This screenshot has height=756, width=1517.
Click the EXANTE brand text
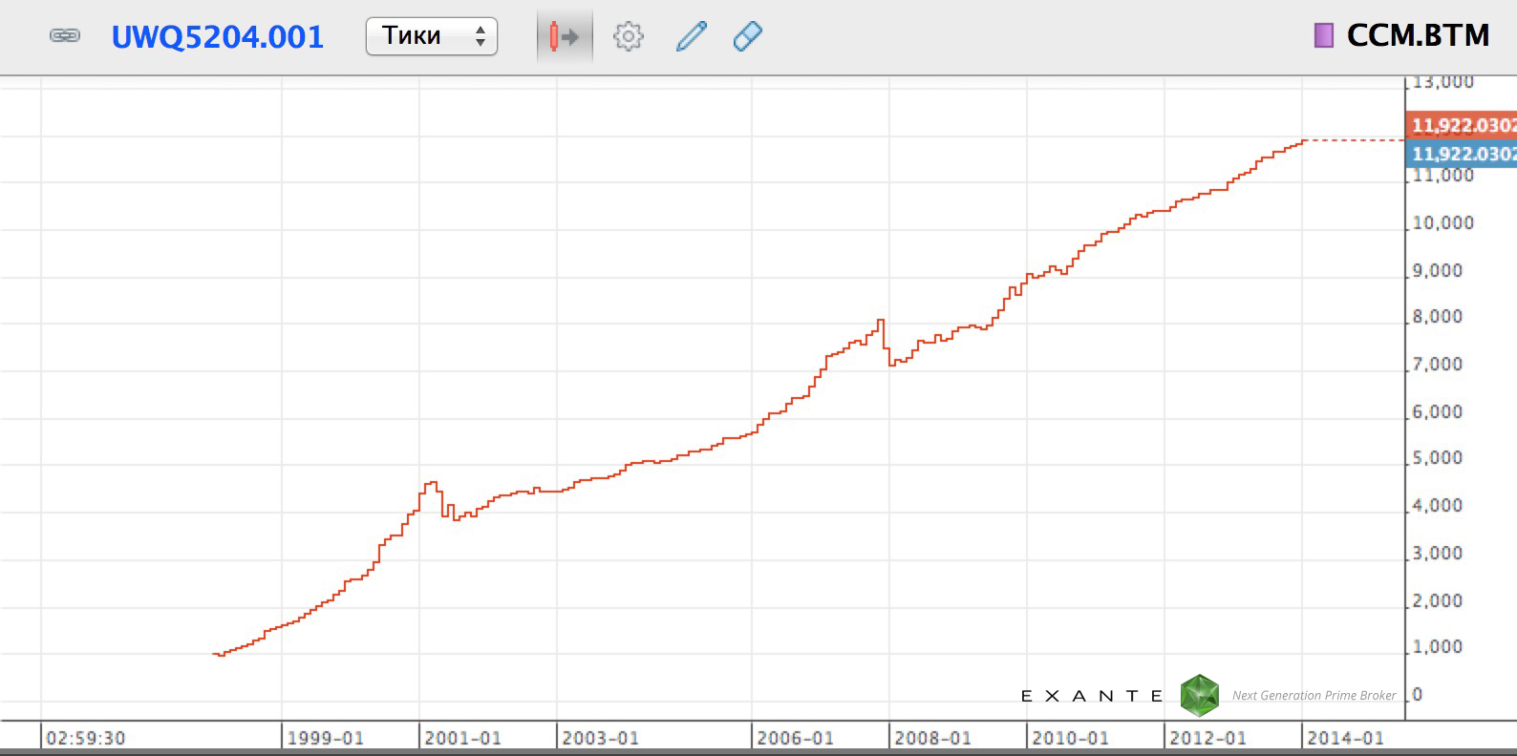point(1092,696)
